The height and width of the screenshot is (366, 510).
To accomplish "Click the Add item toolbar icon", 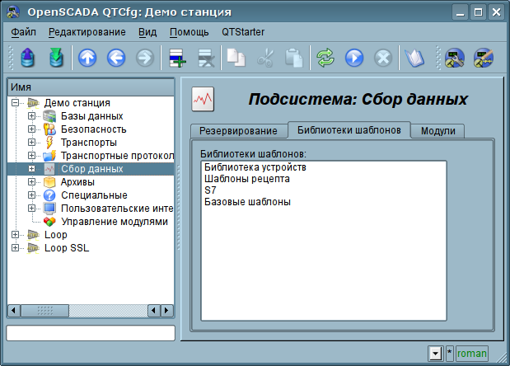I will click(x=177, y=58).
